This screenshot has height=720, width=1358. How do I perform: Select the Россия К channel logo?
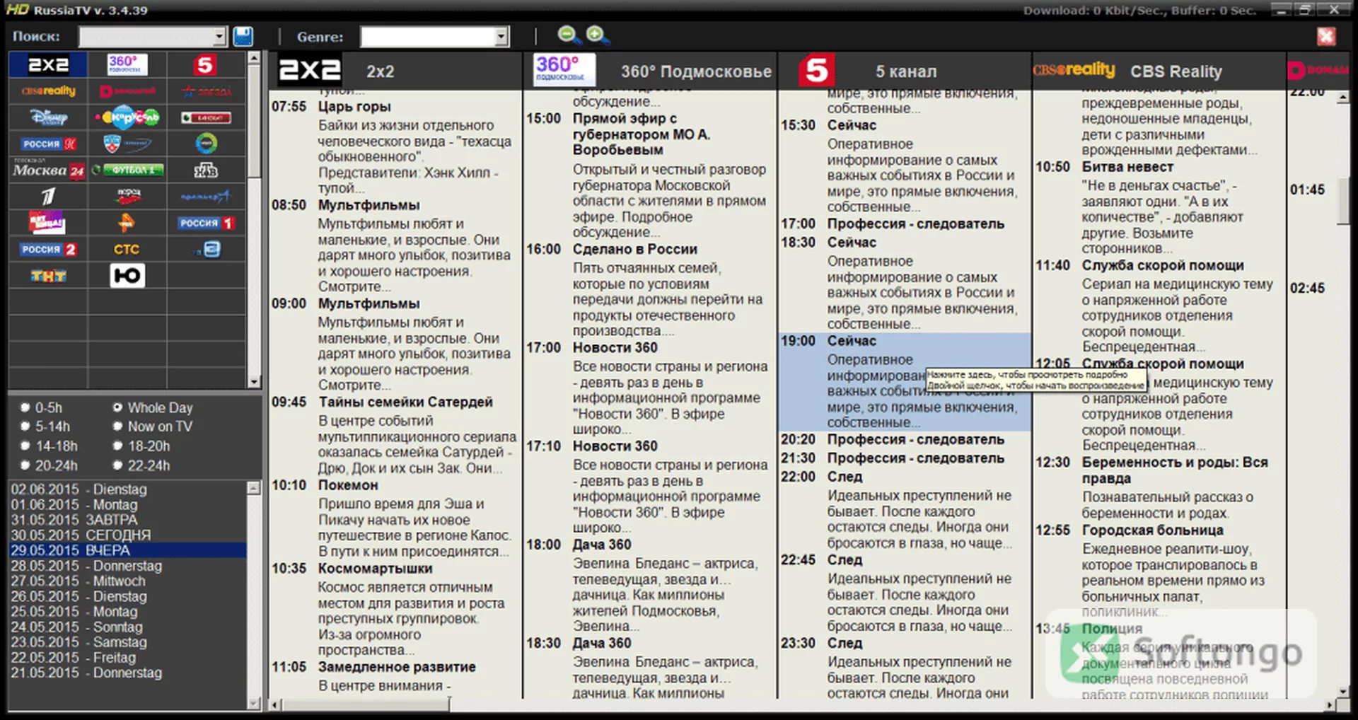[48, 144]
